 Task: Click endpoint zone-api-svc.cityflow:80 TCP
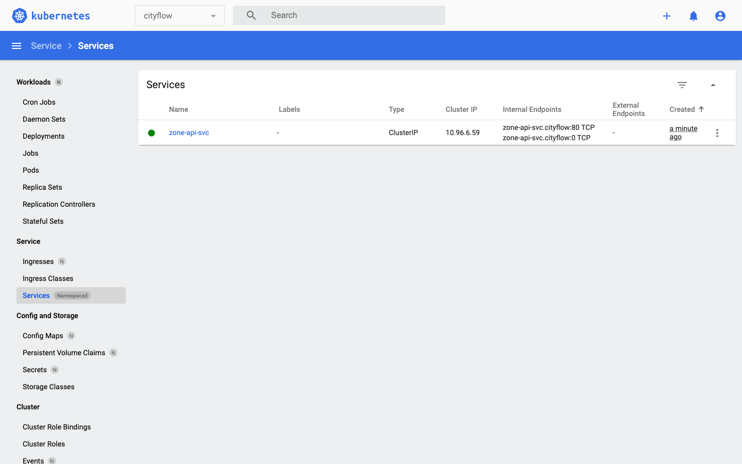[x=549, y=127]
